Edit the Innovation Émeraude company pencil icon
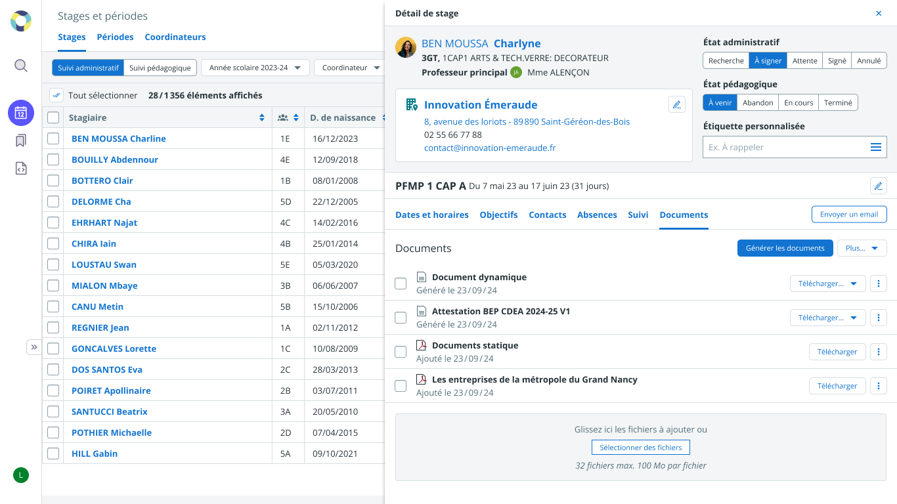 click(x=676, y=104)
